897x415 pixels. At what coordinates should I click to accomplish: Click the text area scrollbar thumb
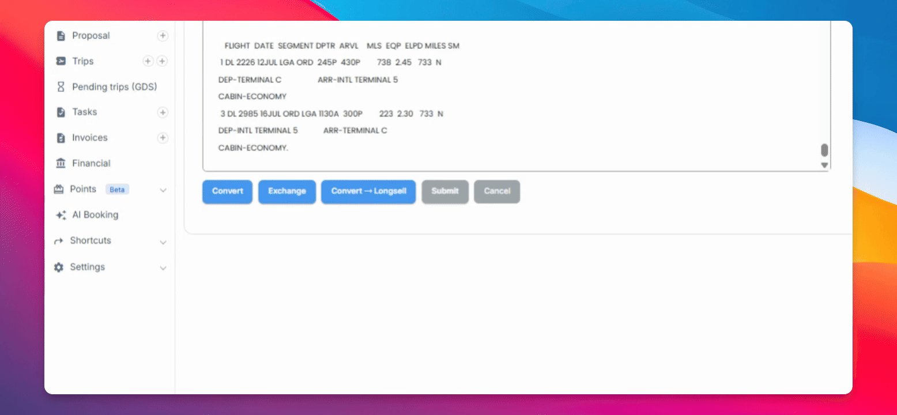824,150
